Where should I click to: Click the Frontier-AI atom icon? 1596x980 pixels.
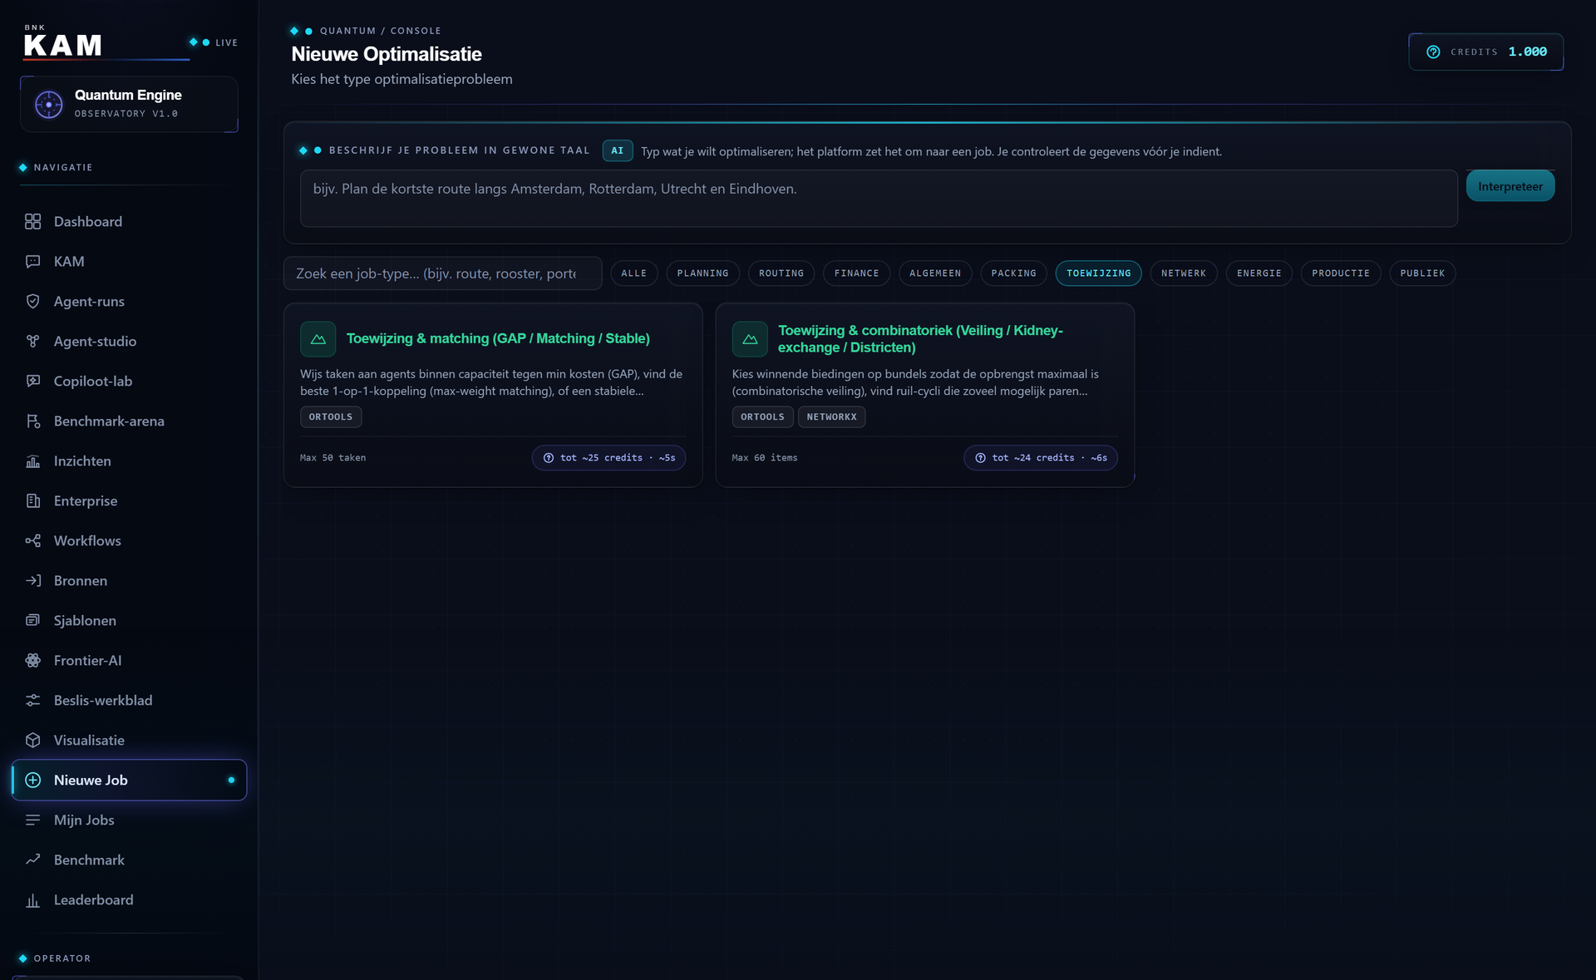tap(32, 660)
